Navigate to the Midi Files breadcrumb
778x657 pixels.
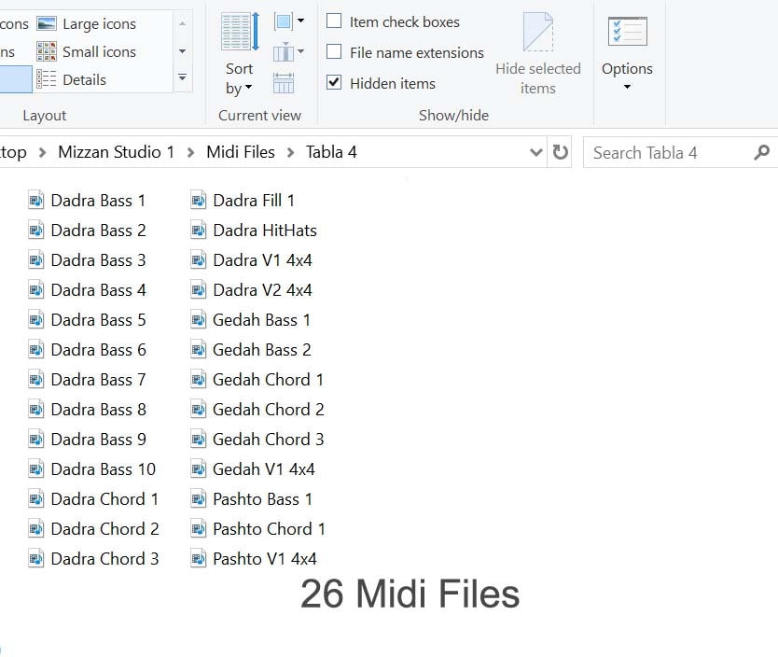240,152
